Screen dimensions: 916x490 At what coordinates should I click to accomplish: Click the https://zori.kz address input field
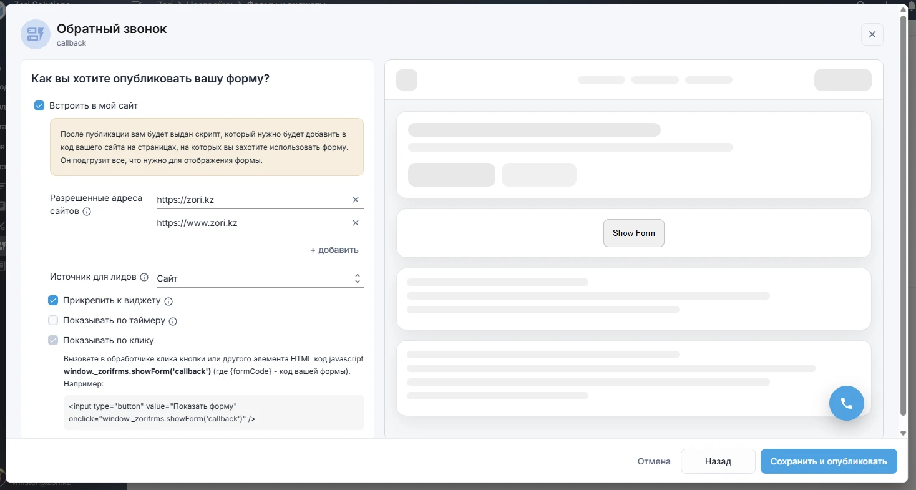coord(250,200)
